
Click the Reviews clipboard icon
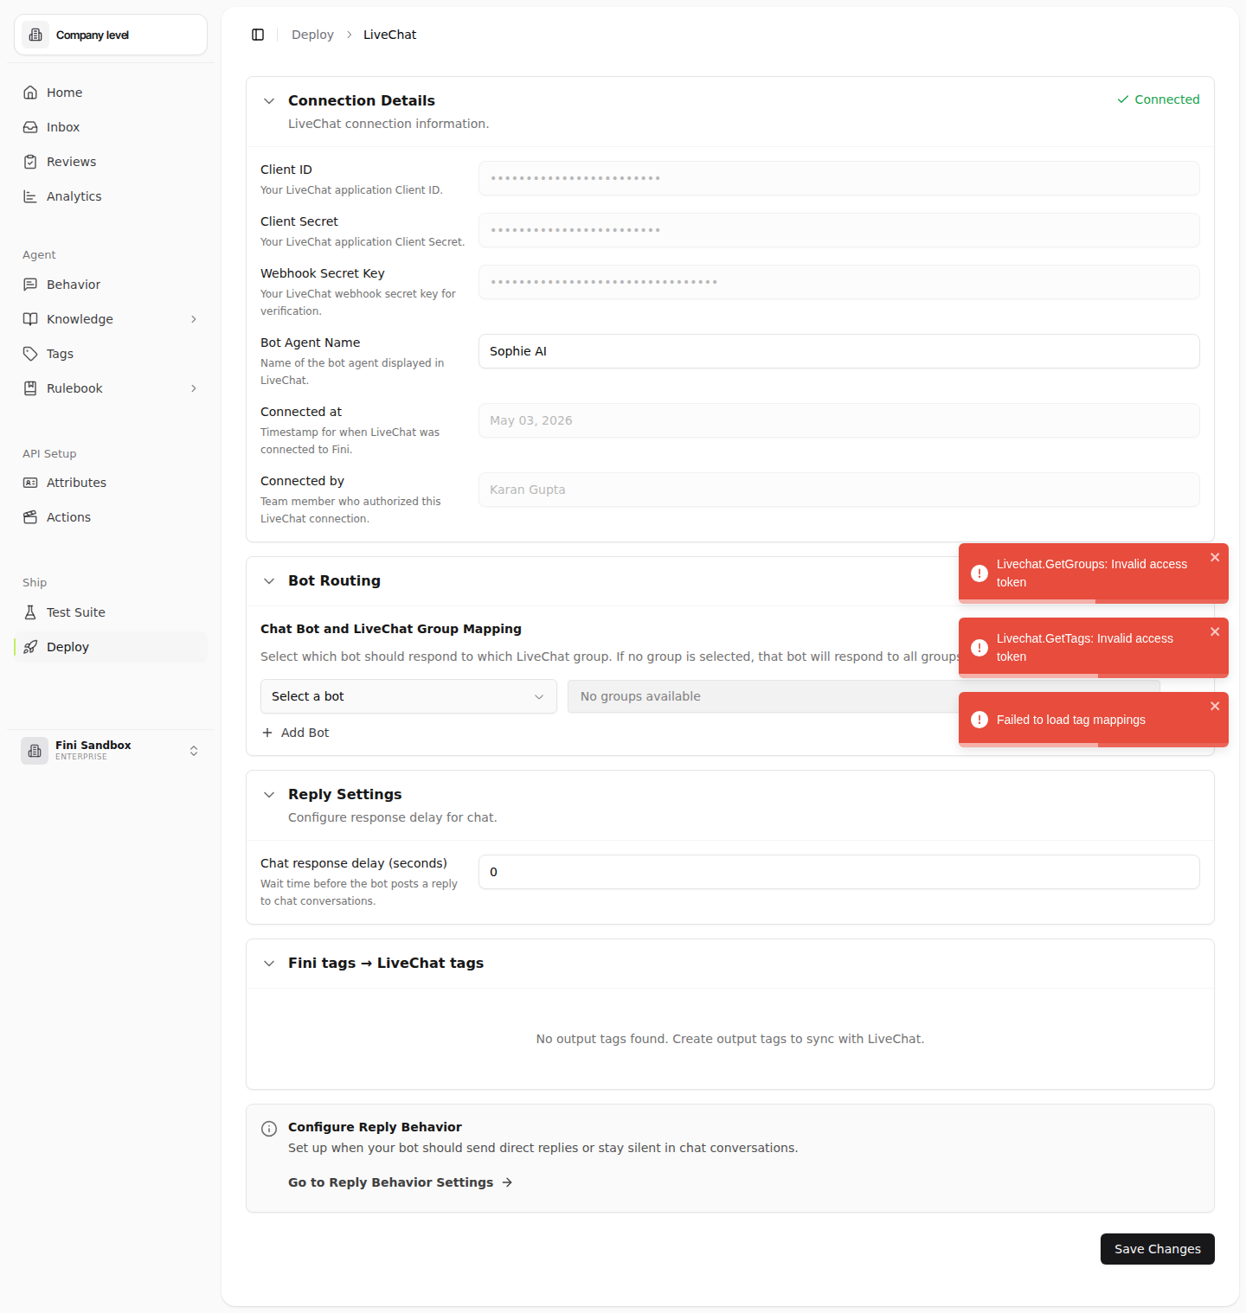pos(30,162)
